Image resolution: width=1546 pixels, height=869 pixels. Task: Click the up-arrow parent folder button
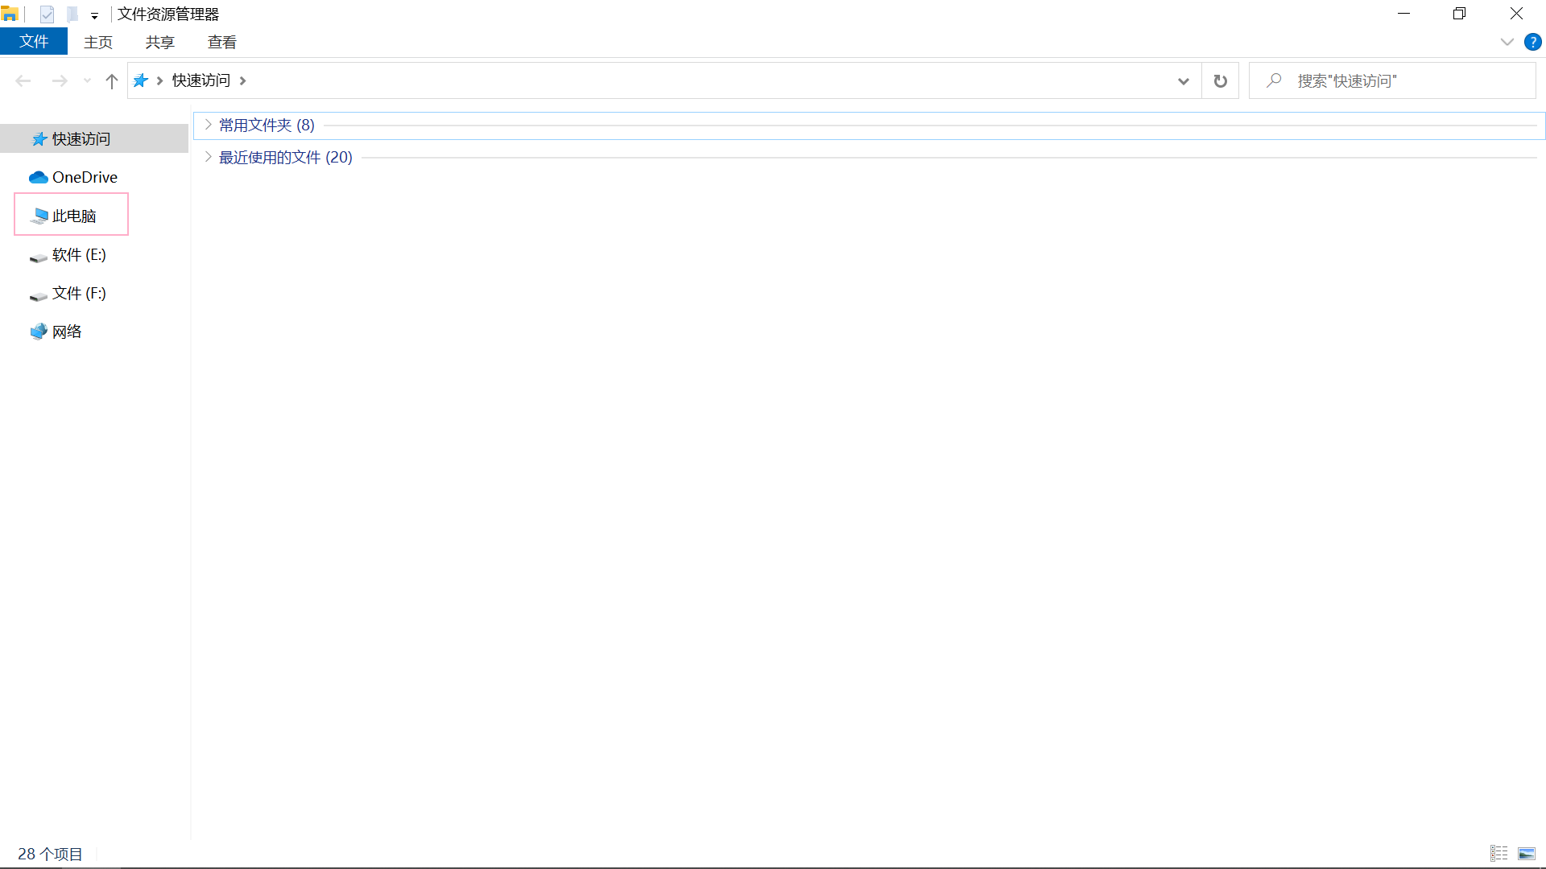(x=112, y=80)
